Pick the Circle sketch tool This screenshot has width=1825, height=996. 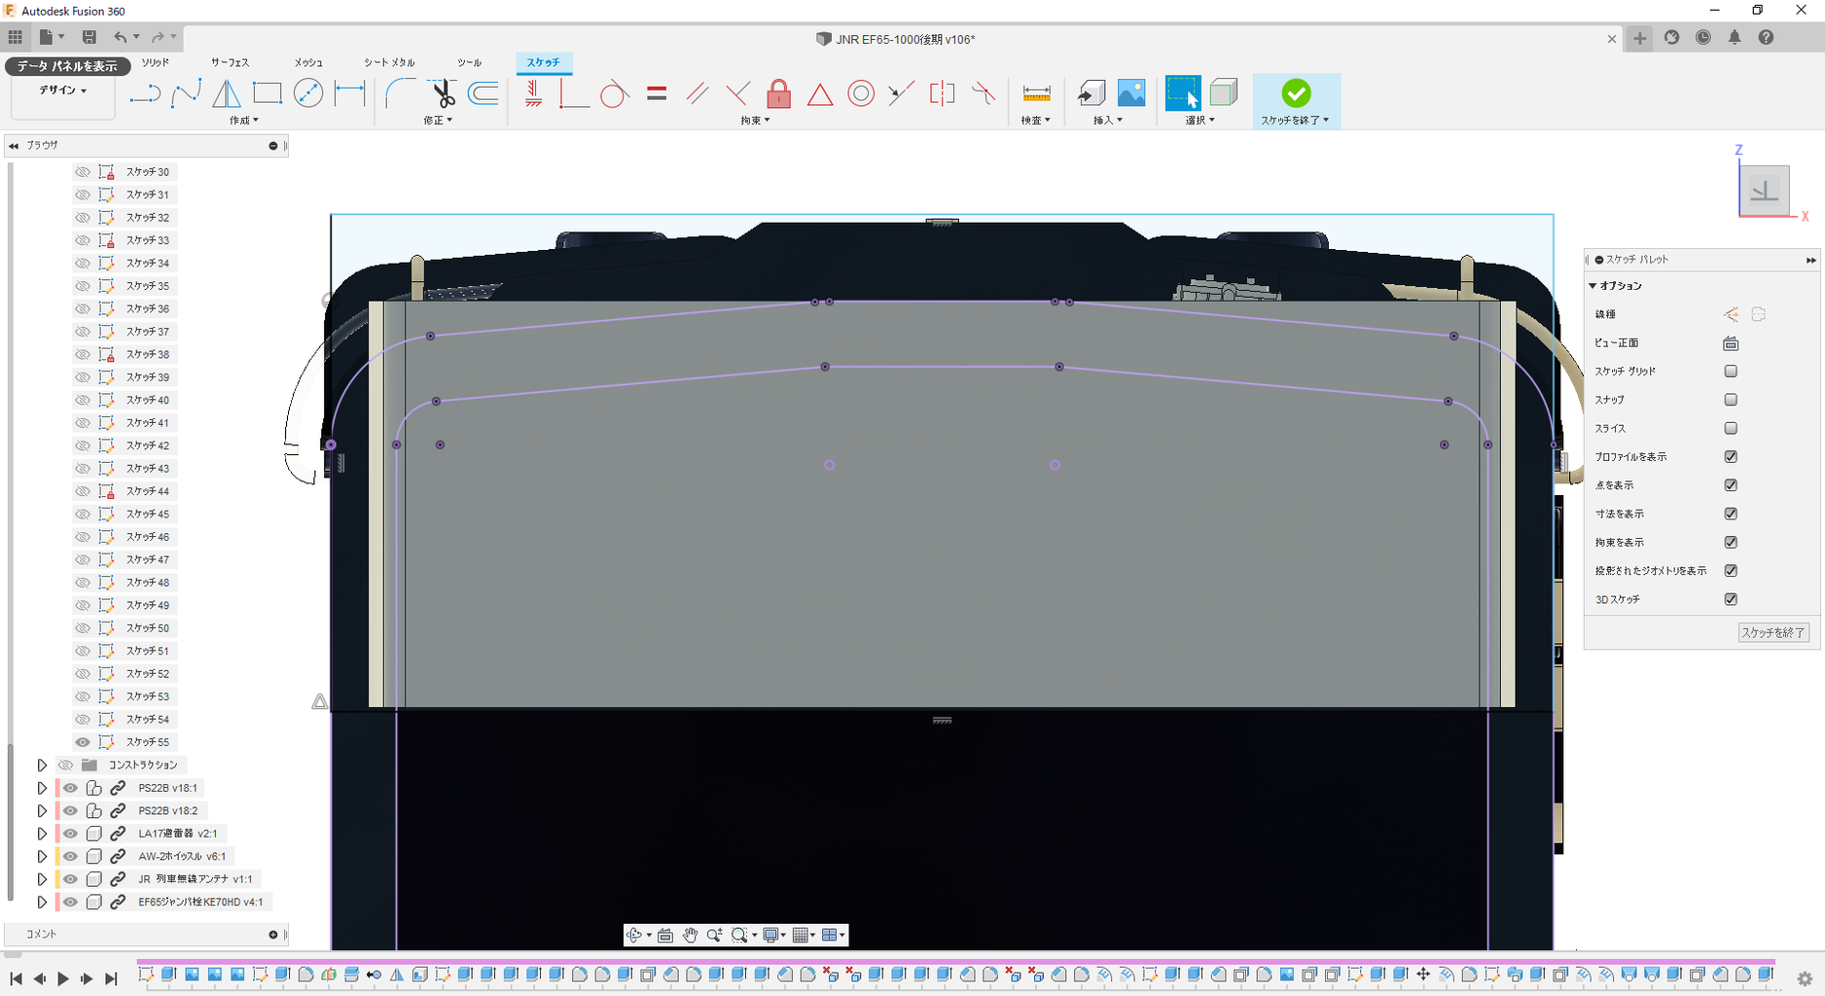pyautogui.click(x=308, y=93)
